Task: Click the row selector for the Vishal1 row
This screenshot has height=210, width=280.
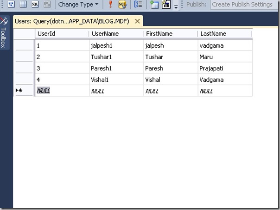Action: 24,79
